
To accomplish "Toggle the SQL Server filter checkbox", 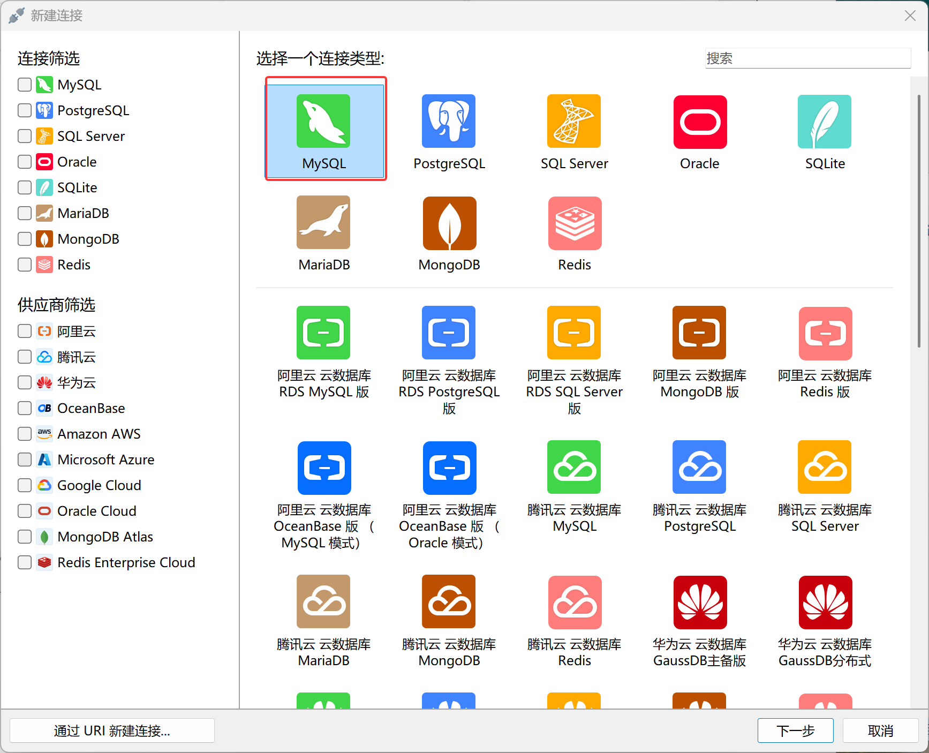I will coord(25,136).
